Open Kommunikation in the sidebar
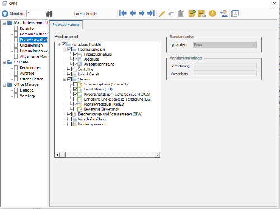Screen dimensions: 280x209 tap(34, 34)
